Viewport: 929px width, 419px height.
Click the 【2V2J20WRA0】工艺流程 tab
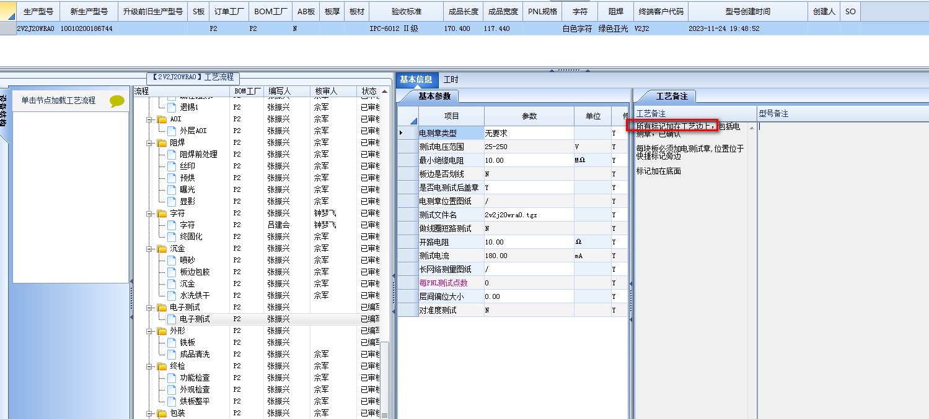pyautogui.click(x=193, y=77)
